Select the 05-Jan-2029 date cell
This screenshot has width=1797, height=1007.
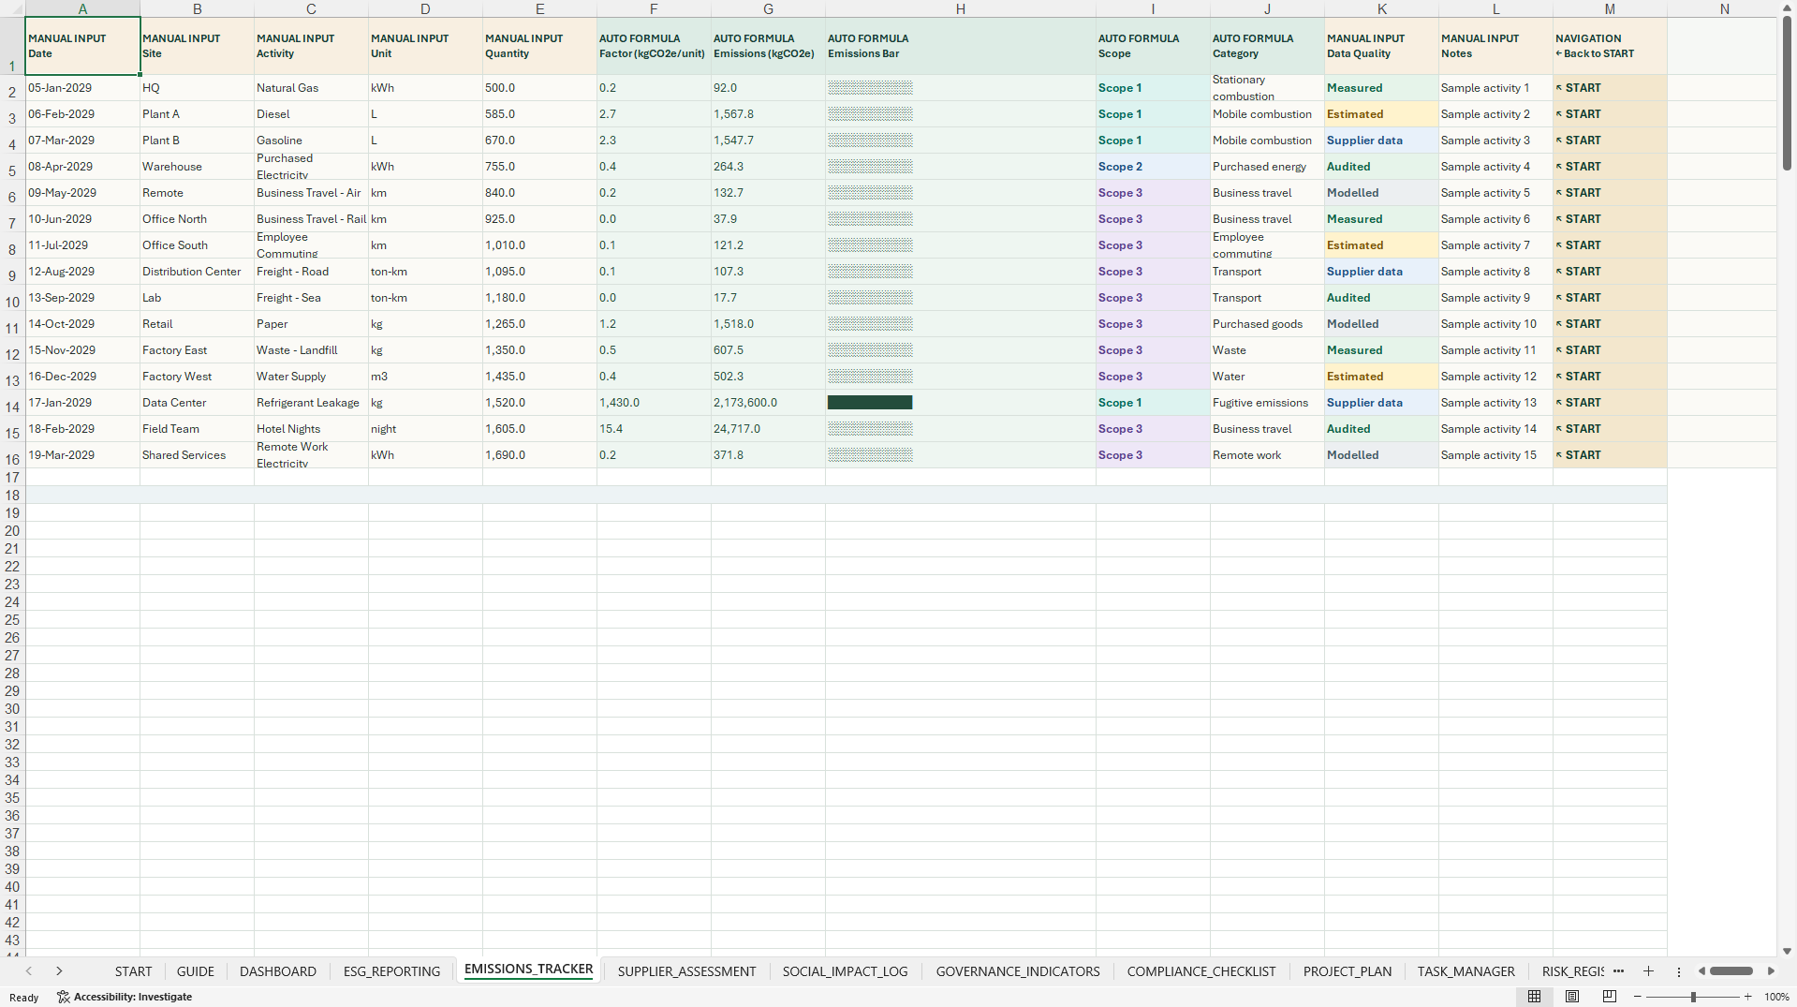(x=82, y=88)
